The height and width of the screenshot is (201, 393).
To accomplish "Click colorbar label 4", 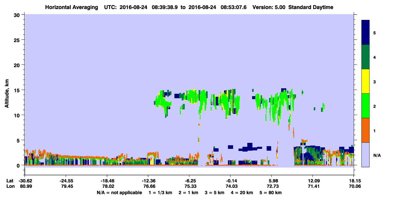I will [375, 57].
